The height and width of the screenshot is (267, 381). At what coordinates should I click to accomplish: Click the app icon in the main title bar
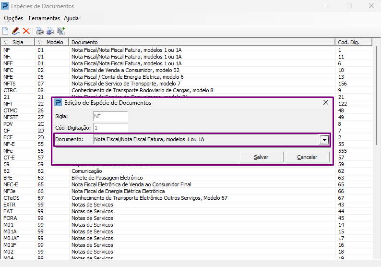tap(5, 6)
